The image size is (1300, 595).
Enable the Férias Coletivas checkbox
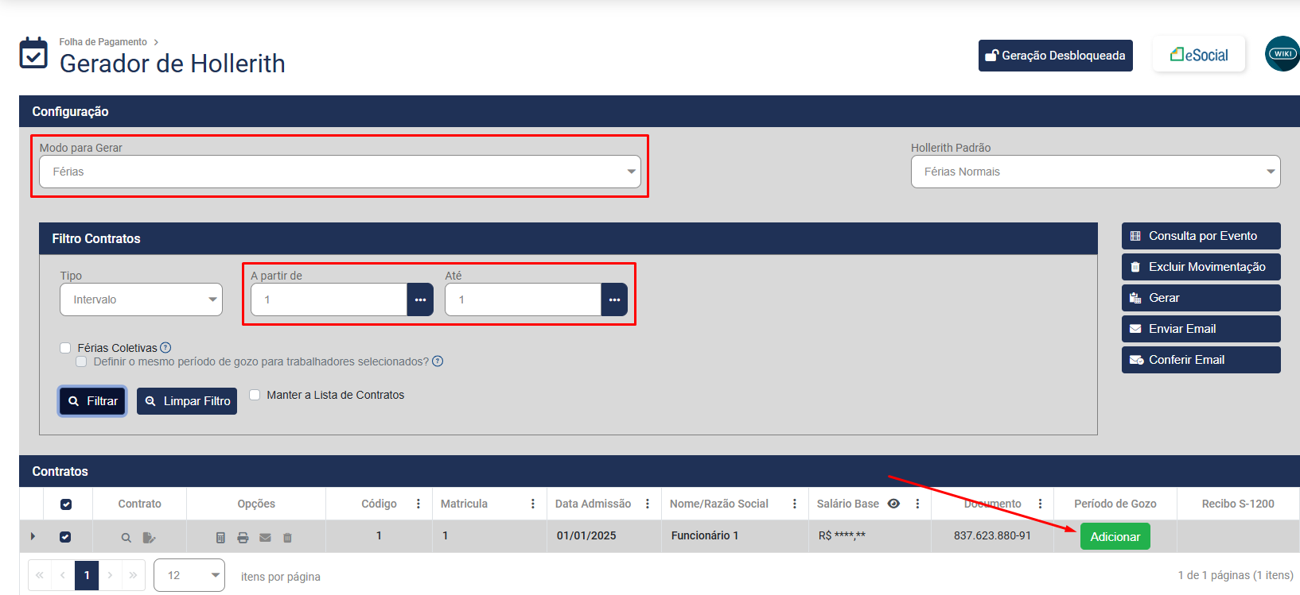[x=65, y=348]
